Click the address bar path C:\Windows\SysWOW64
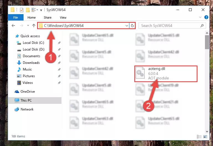 tap(64, 26)
